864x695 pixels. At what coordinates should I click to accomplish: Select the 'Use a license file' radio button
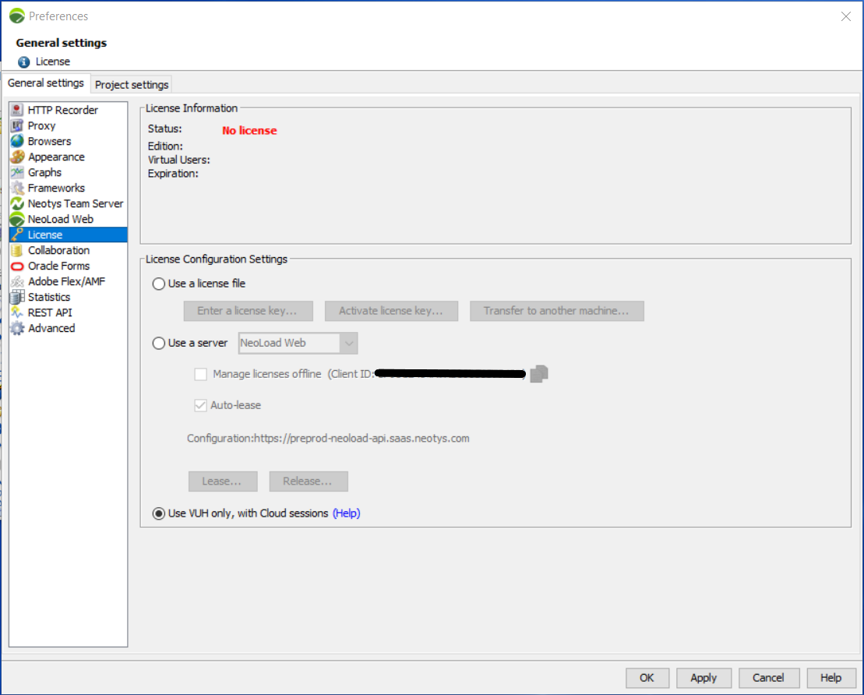(159, 284)
